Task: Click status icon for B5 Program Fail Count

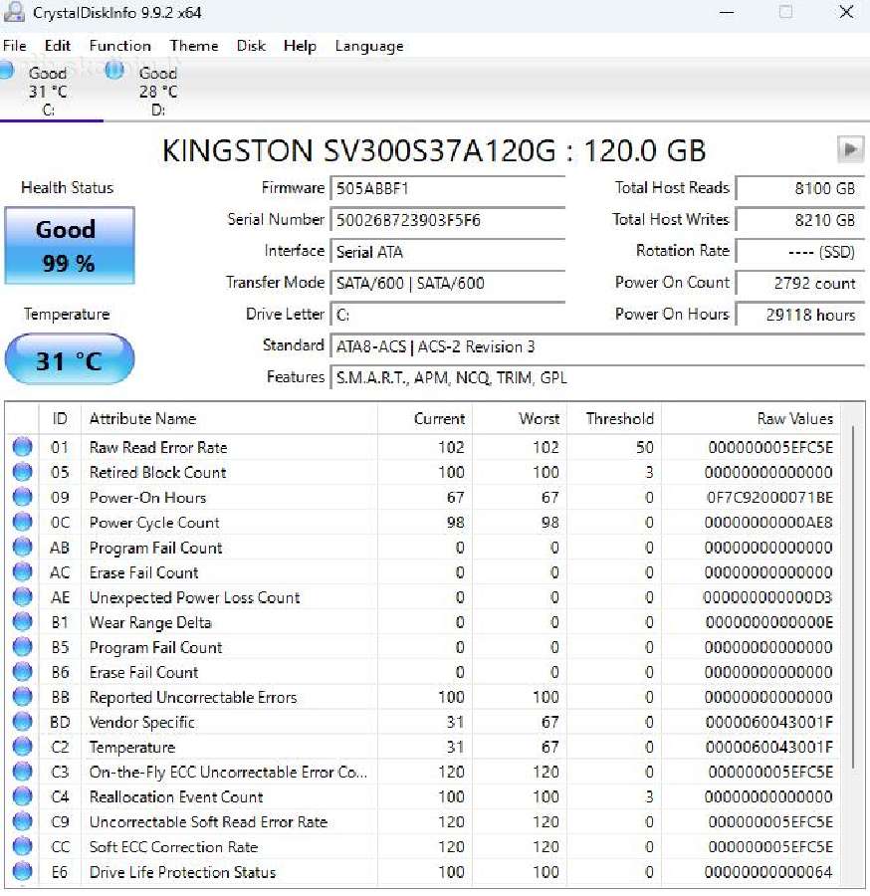Action: coord(22,647)
